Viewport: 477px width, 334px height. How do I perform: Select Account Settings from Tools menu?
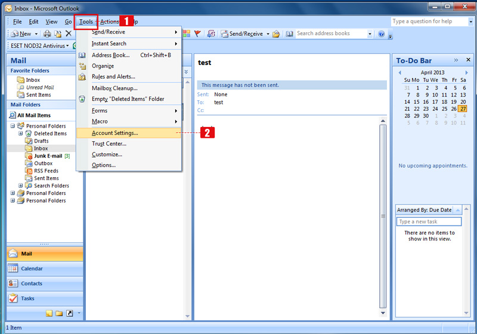pos(114,133)
